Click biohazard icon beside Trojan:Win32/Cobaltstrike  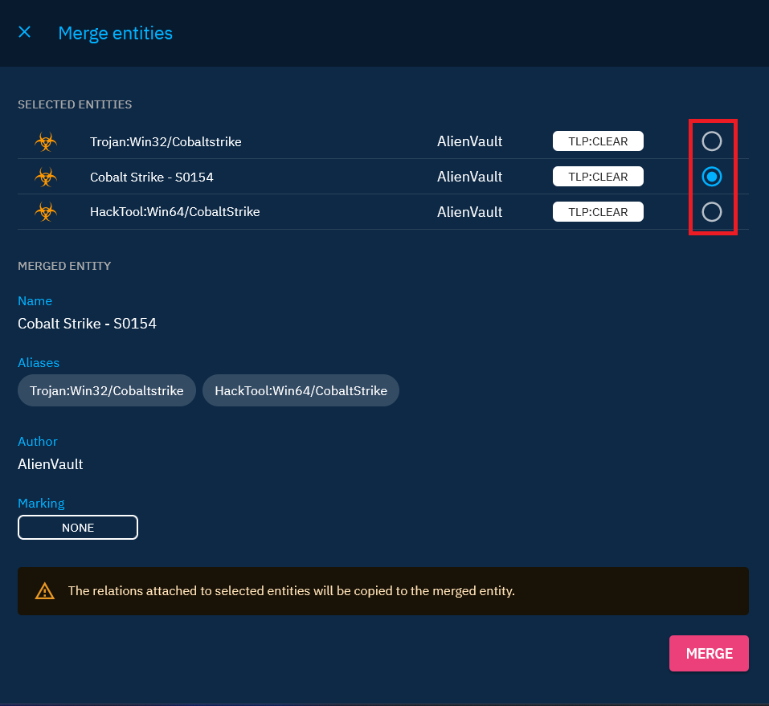tap(46, 142)
